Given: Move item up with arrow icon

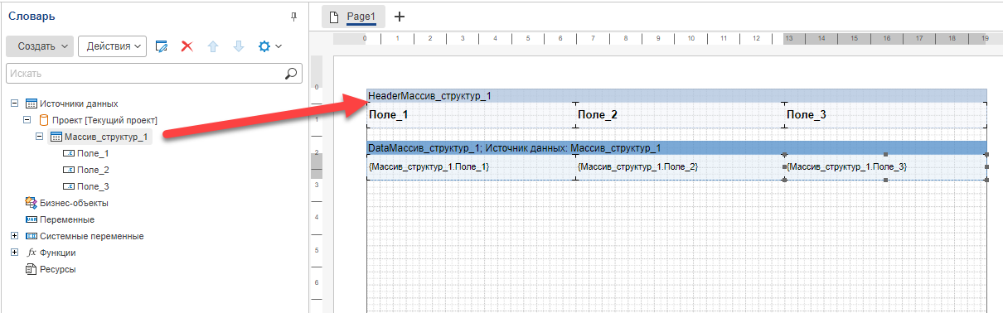Looking at the screenshot, I should pos(213,46).
